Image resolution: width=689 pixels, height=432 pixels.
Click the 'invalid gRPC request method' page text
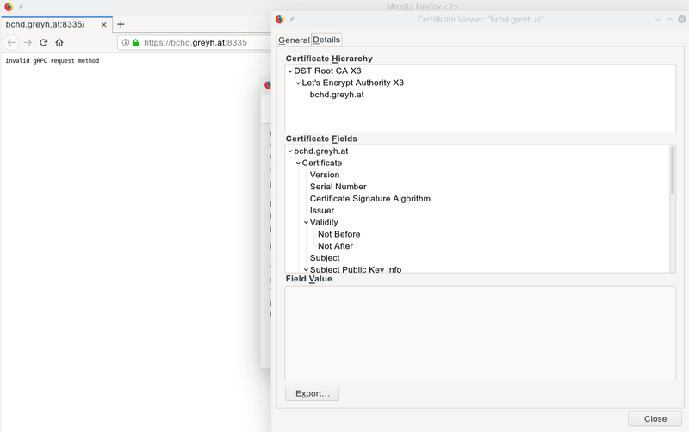click(53, 60)
